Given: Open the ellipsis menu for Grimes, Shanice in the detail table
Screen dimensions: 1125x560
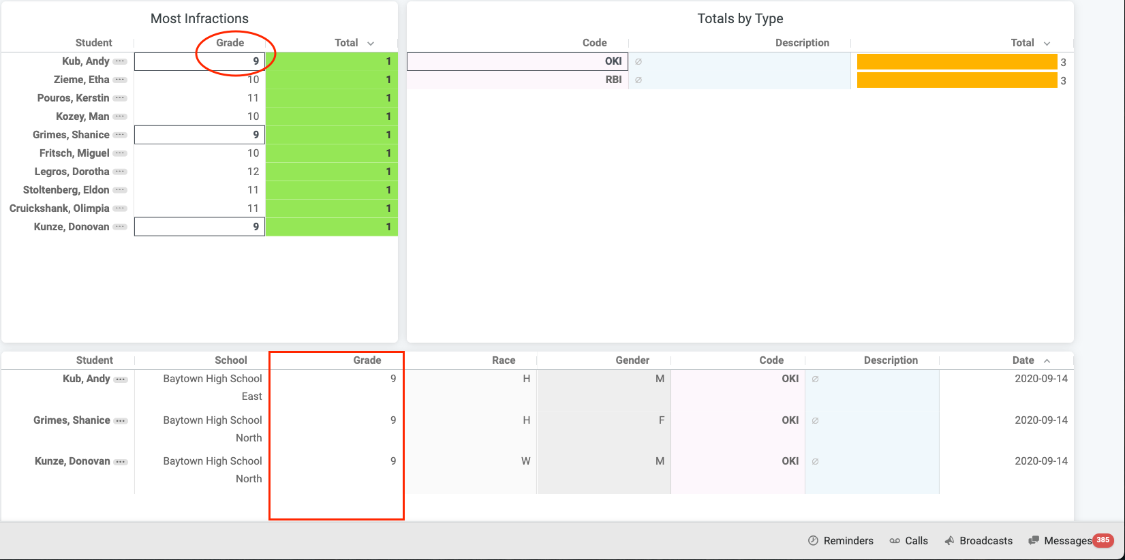Looking at the screenshot, I should click(121, 421).
